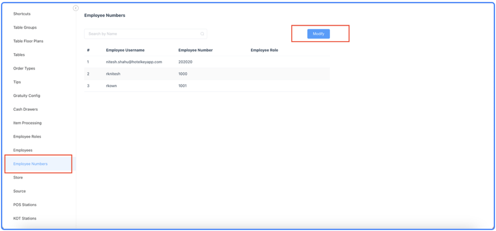The image size is (496, 231).
Task: Open the Employees section
Action: click(x=23, y=150)
